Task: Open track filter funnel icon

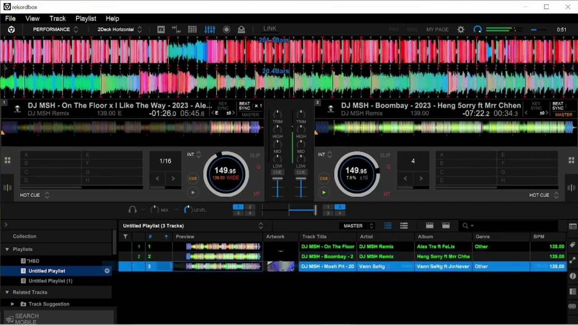Action: coord(125,237)
